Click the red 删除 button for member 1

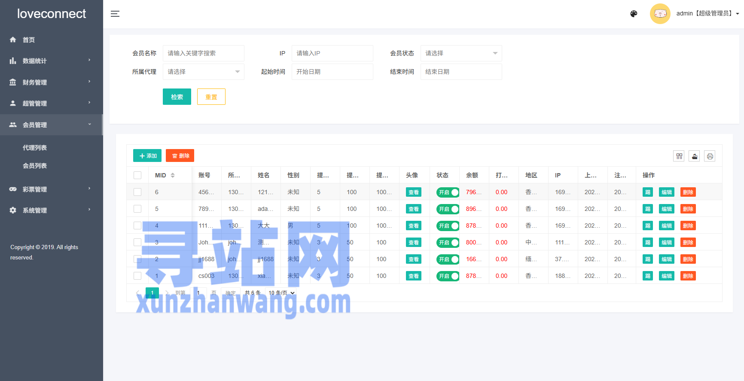[688, 276]
